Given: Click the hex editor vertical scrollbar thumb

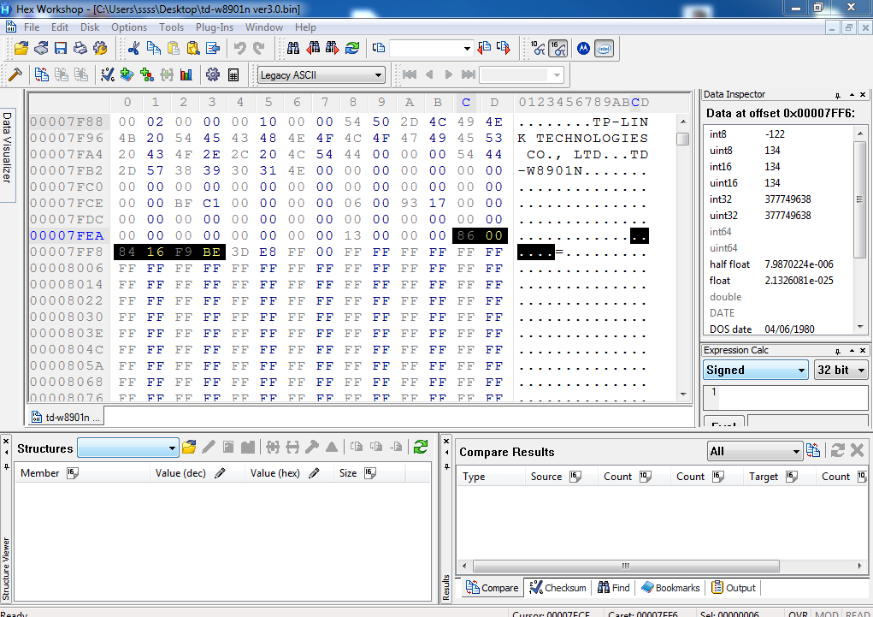Looking at the screenshot, I should (682, 139).
